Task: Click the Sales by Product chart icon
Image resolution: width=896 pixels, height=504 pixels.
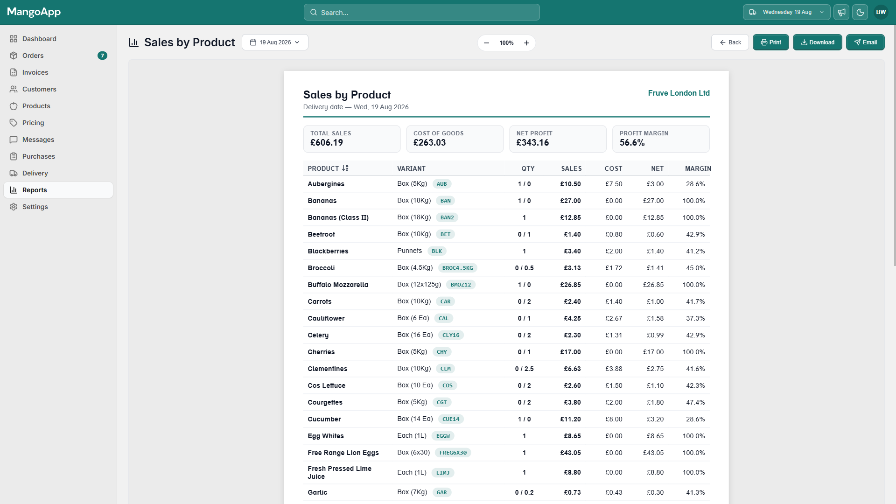Action: [x=134, y=42]
